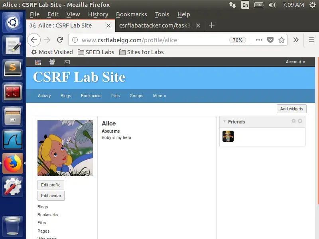Open the Files navigation link
The width and height of the screenshot is (319, 239).
pyautogui.click(x=115, y=96)
